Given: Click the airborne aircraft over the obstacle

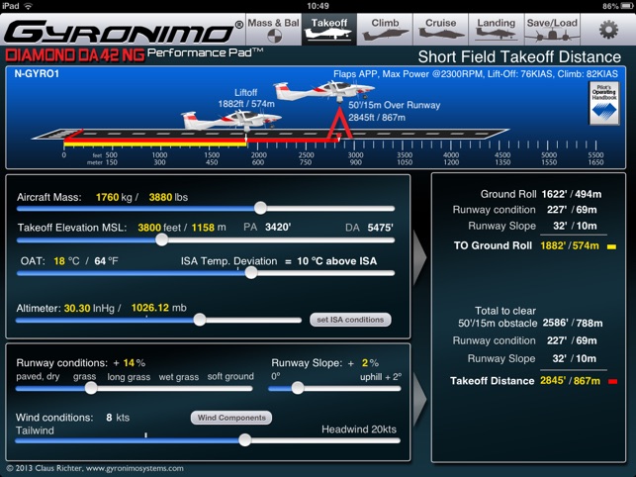Looking at the screenshot, I should click(323, 91).
